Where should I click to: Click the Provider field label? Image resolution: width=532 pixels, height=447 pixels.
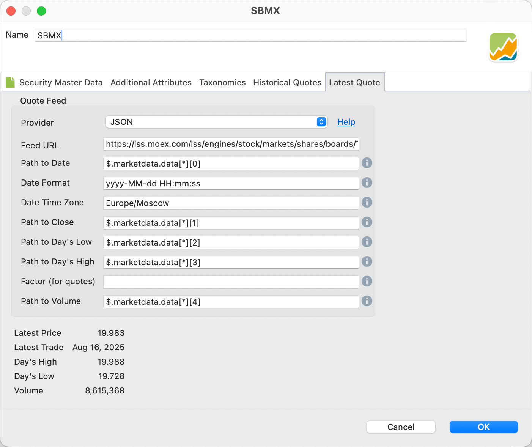[38, 123]
